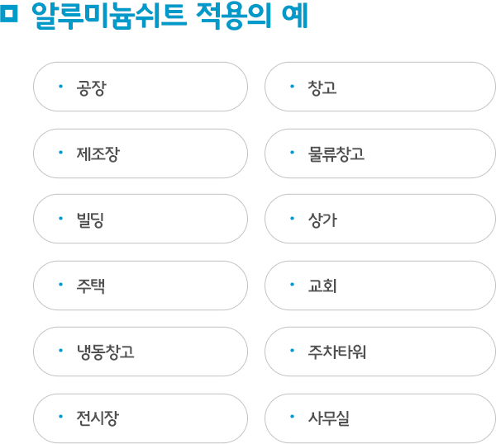The width and height of the screenshot is (496, 444).
Task: Select the 창고 pill item
Action: 380,87
